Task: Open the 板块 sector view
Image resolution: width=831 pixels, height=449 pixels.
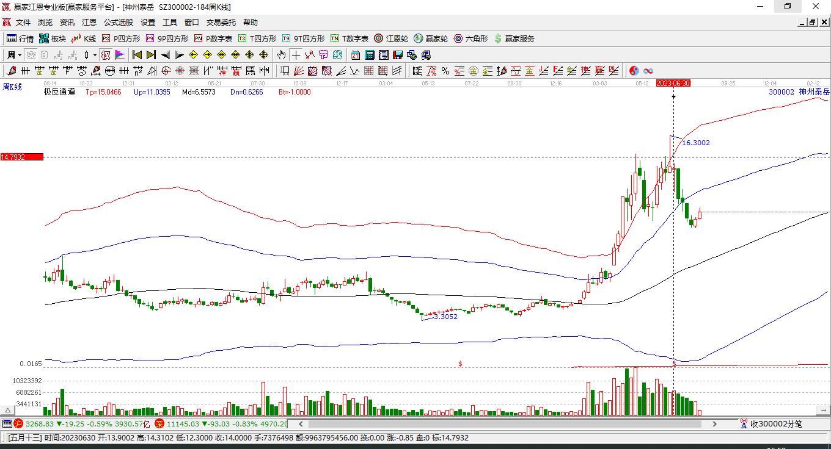Action: [x=53, y=38]
